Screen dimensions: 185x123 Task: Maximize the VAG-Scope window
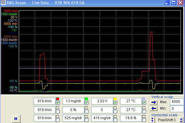coord(174,3)
